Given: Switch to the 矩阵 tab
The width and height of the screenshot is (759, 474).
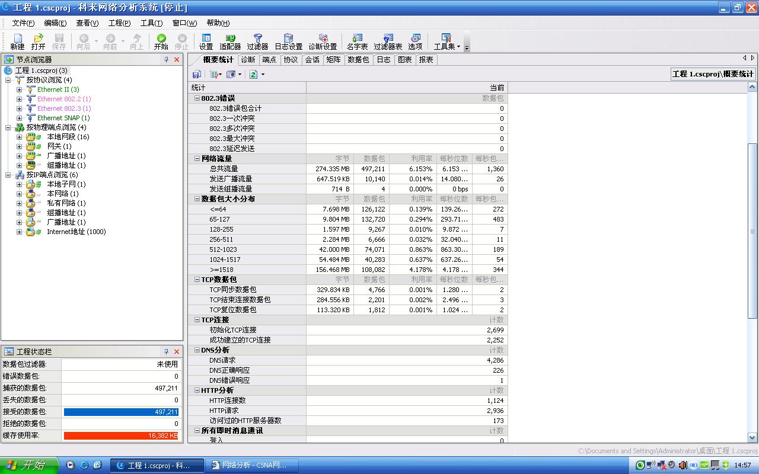Looking at the screenshot, I should (x=333, y=60).
